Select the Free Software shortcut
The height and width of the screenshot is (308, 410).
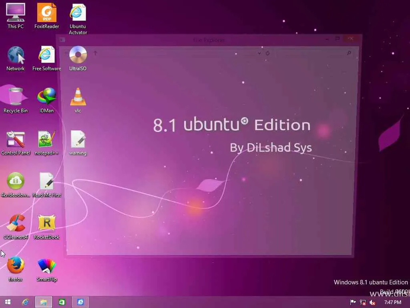[x=46, y=58]
